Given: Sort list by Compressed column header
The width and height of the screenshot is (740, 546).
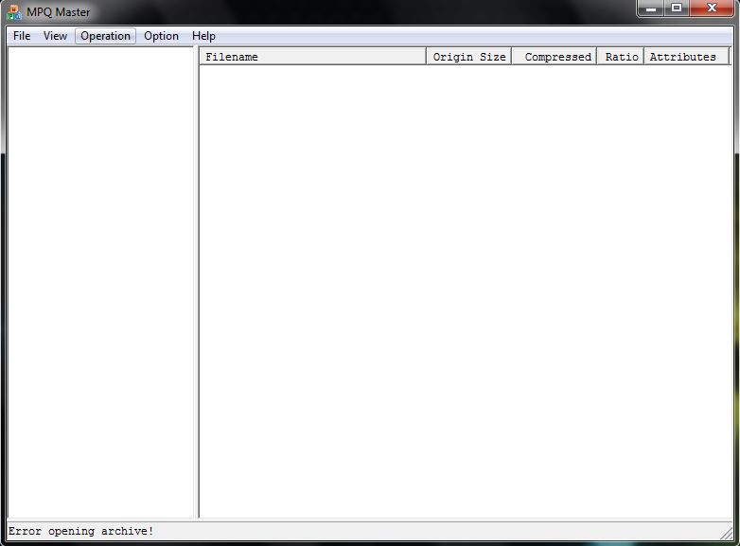Looking at the screenshot, I should tap(555, 57).
